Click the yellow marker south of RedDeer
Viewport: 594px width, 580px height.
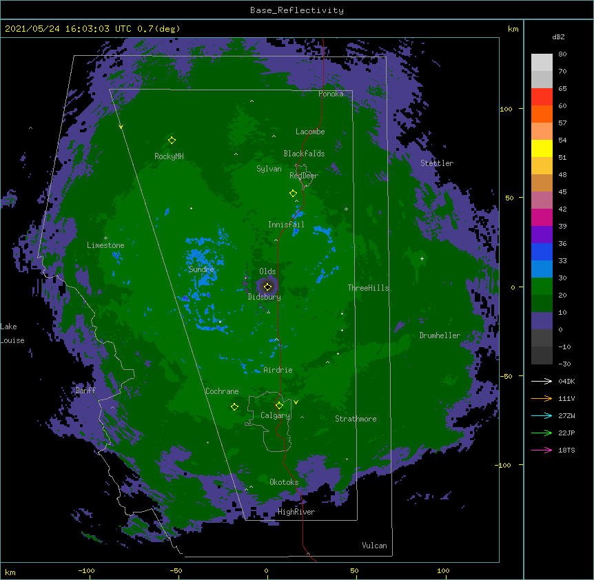293,194
